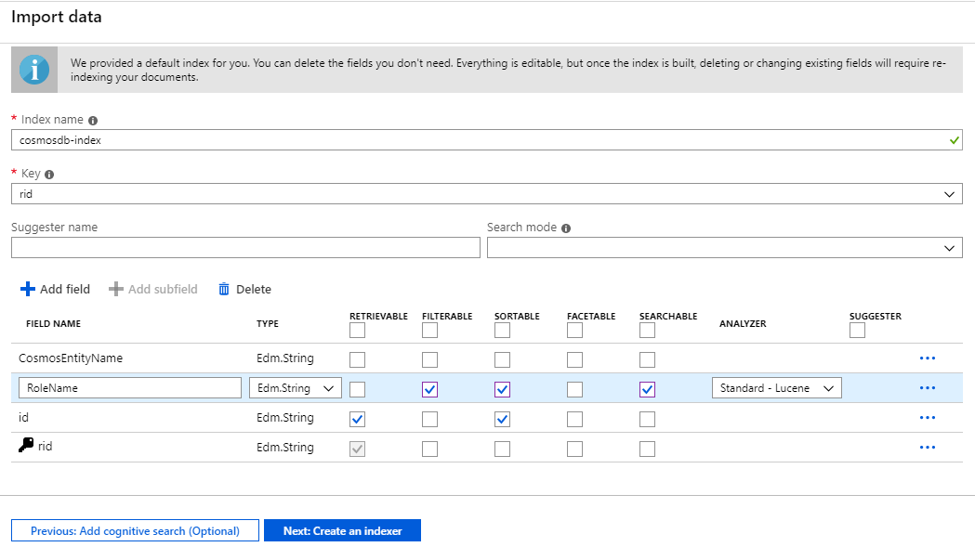This screenshot has height=547, width=975.
Task: Click the Add subfield icon
Action: [x=116, y=289]
